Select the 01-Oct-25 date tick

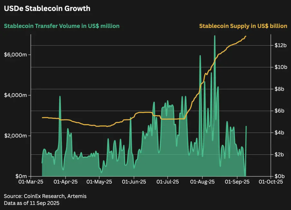[x=271, y=182]
